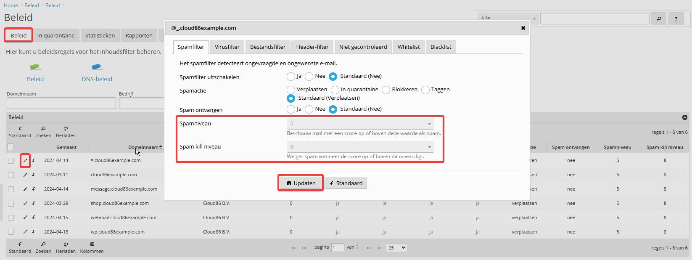
Task: Edit the message.cloud86example.com policy
Action: 25,189
